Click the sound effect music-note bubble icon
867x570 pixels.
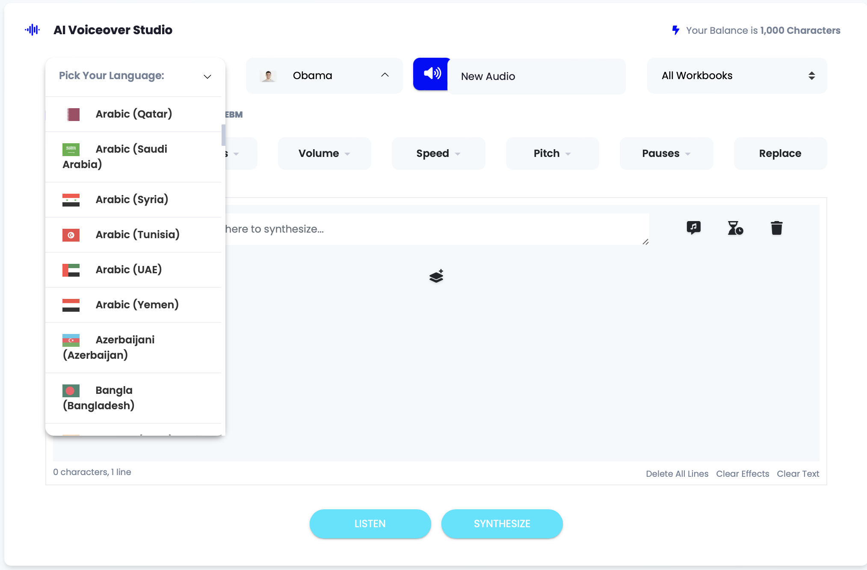tap(693, 227)
